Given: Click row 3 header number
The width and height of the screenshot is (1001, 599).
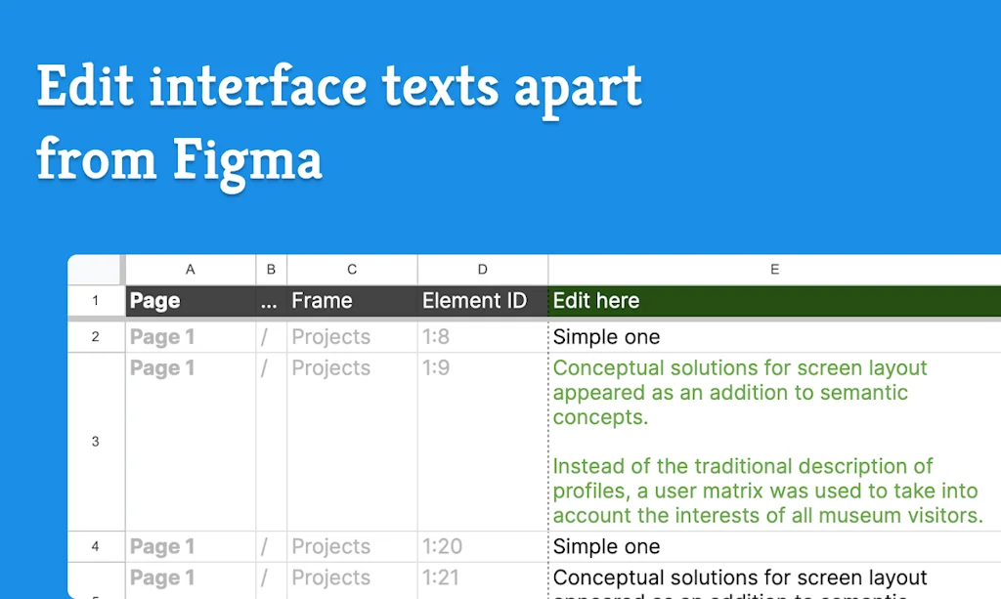Looking at the screenshot, I should click(95, 442).
